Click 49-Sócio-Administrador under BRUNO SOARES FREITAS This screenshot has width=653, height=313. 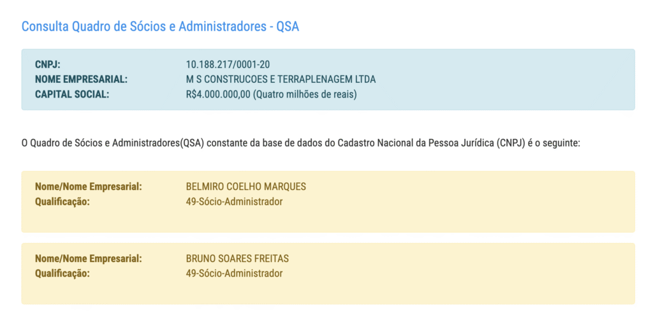click(x=234, y=274)
